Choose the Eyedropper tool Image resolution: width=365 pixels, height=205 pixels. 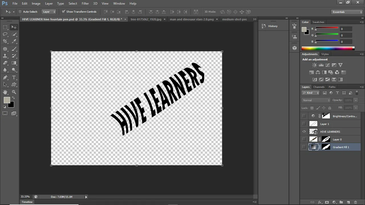pyautogui.click(x=14, y=42)
